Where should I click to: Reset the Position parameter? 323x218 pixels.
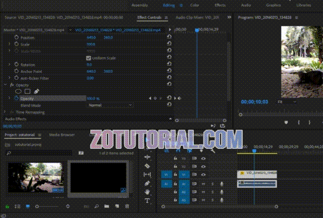coord(169,37)
